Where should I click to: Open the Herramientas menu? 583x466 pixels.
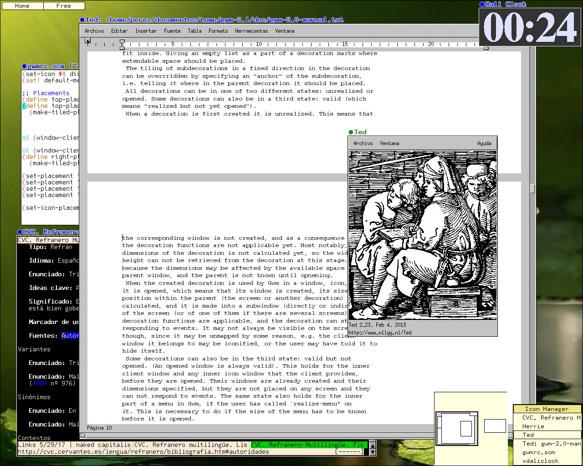[x=251, y=31]
